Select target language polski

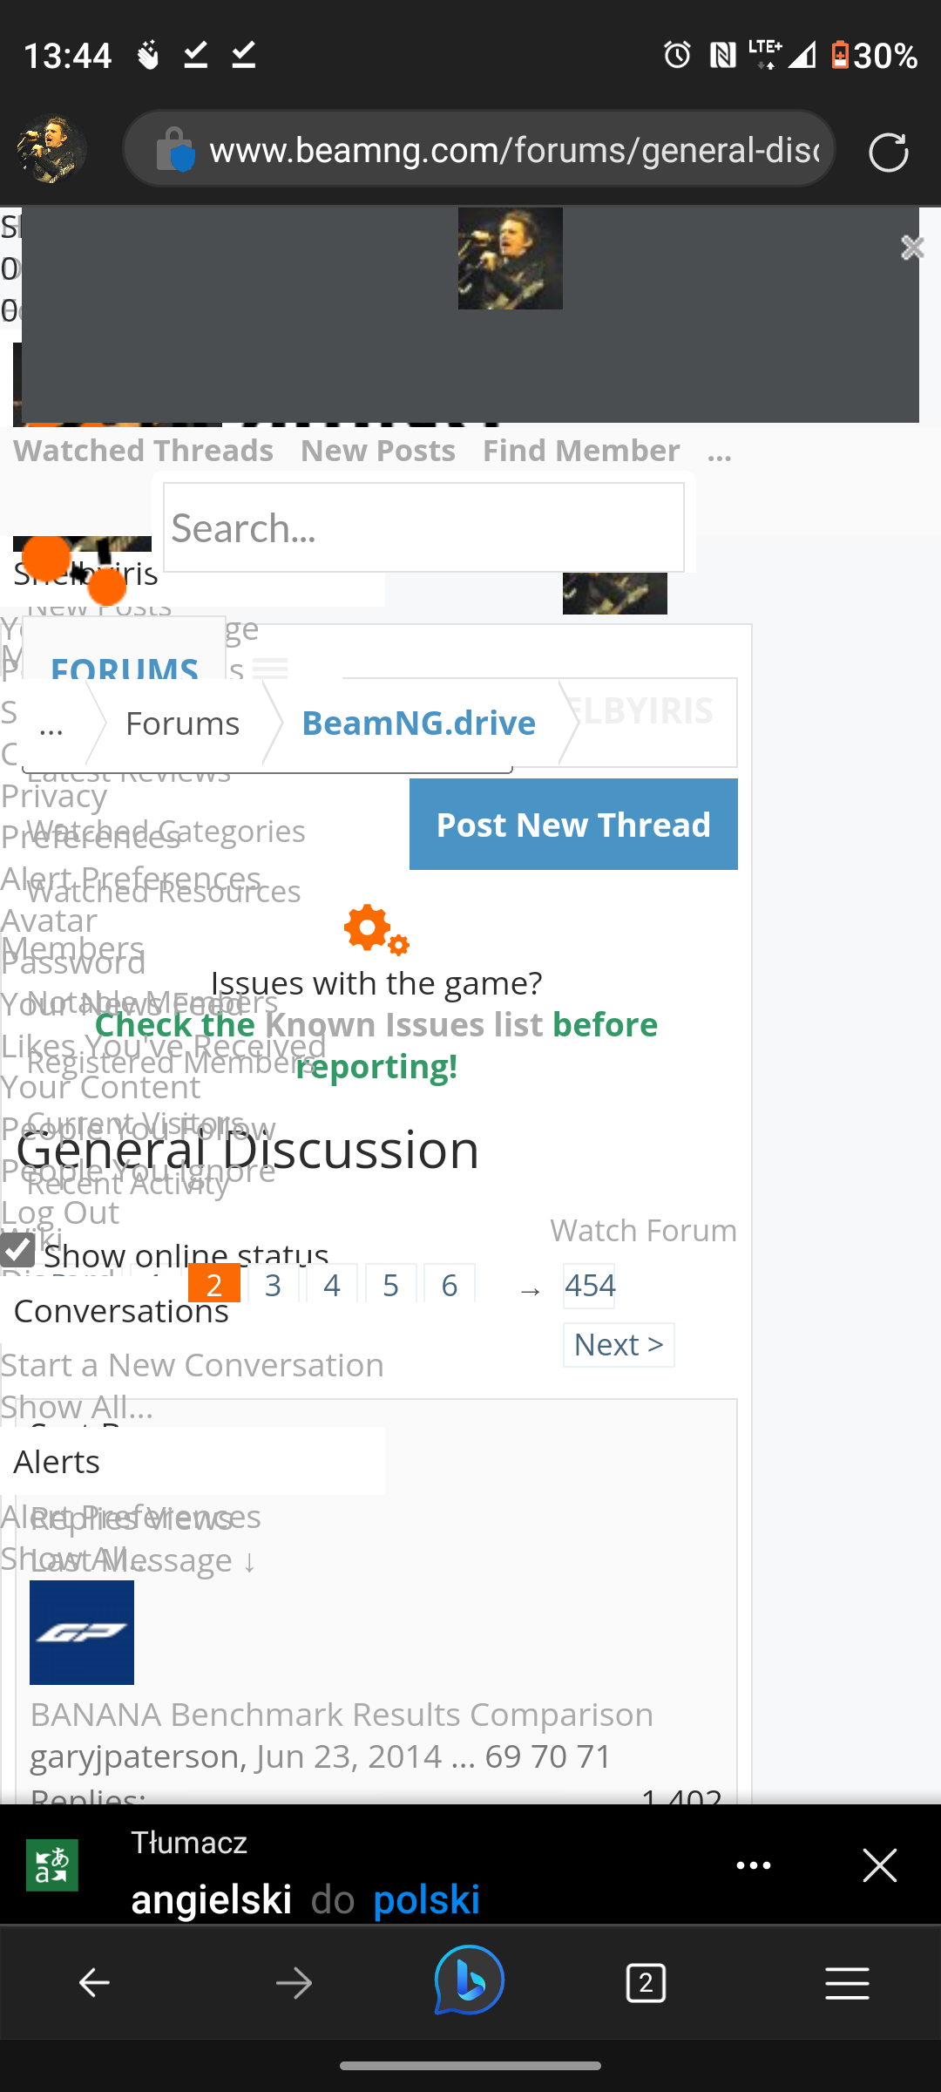click(x=426, y=1899)
